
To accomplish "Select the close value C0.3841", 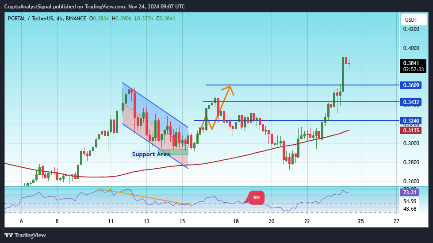I will click(166, 19).
